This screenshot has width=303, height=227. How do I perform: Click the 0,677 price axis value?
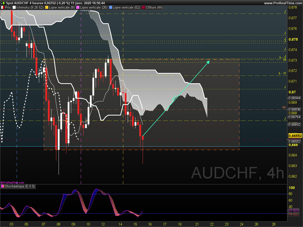coord(293,18)
